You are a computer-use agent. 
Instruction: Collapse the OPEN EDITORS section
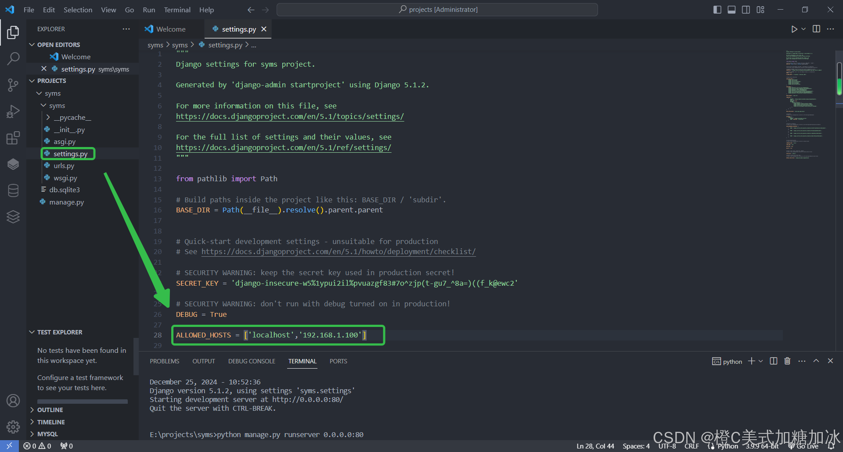click(32, 44)
